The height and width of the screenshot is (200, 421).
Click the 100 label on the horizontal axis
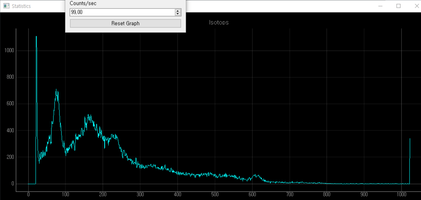tap(65, 194)
